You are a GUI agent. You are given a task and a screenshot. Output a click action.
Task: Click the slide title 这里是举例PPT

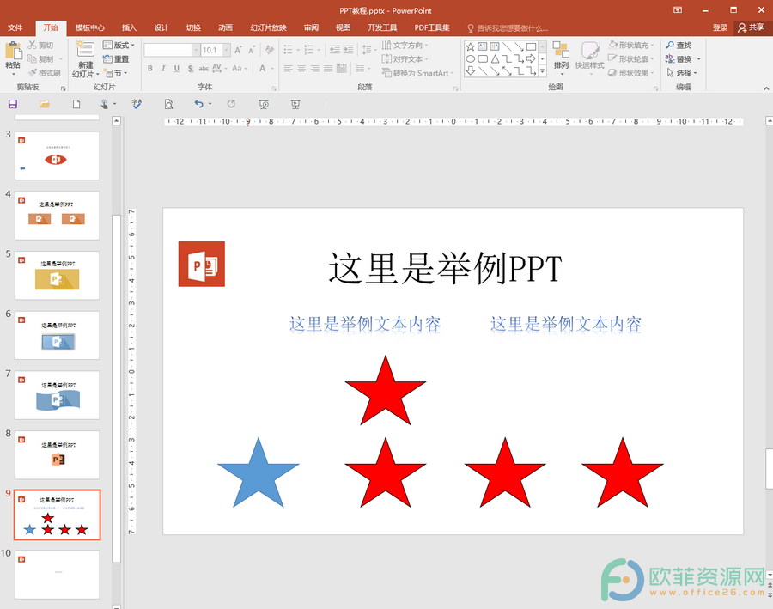click(x=445, y=269)
